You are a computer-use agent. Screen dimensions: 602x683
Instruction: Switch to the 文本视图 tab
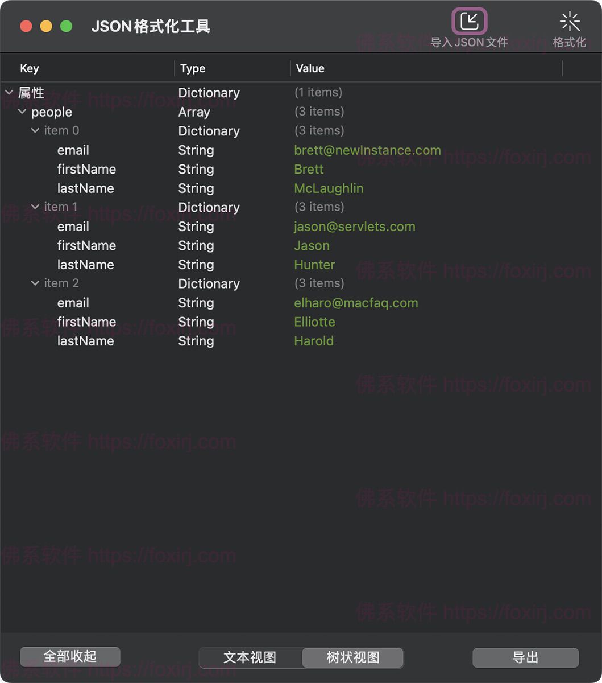(x=249, y=657)
